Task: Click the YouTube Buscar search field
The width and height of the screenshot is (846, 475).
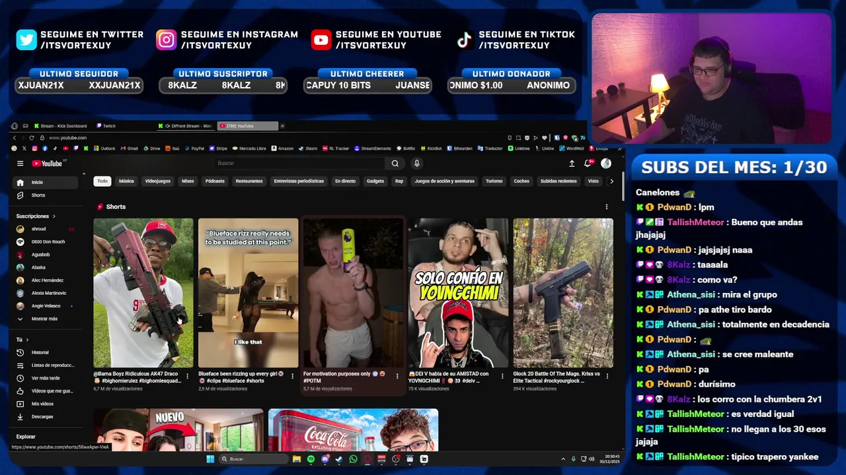Action: pyautogui.click(x=299, y=164)
